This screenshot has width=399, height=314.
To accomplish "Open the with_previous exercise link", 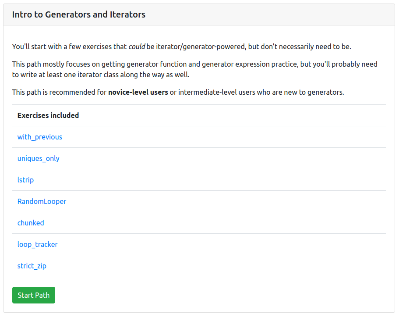I will coord(39,137).
